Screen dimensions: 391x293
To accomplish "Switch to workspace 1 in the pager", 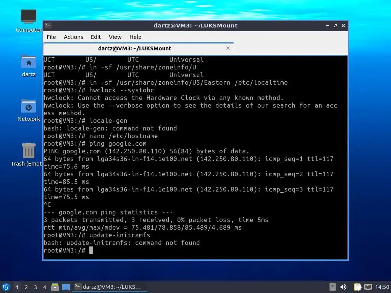I will pos(17,287).
